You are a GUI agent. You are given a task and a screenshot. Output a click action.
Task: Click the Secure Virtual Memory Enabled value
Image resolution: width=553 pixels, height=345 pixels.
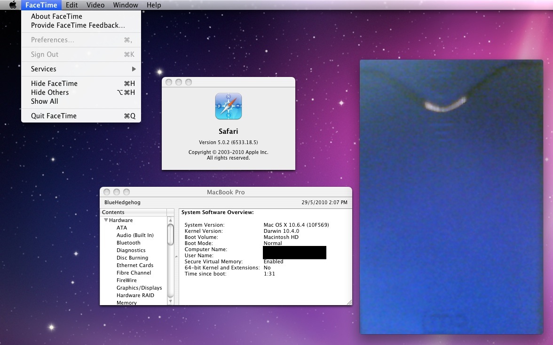coord(273,261)
